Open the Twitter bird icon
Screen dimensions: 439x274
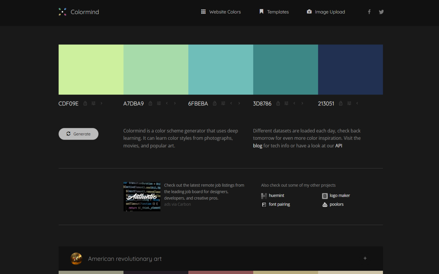(381, 12)
